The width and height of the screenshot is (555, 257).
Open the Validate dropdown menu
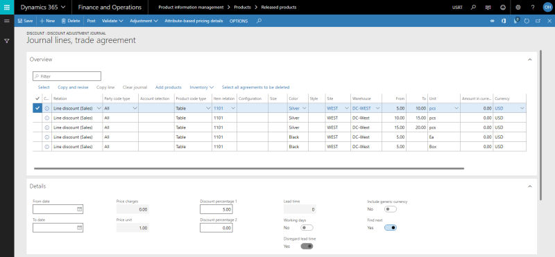tap(112, 21)
